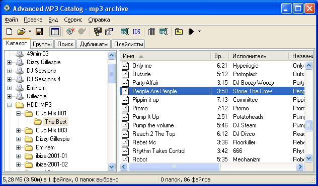
Task: Expand the Dizzy Gillespie disc node at tree top
Action: click(x=9, y=62)
